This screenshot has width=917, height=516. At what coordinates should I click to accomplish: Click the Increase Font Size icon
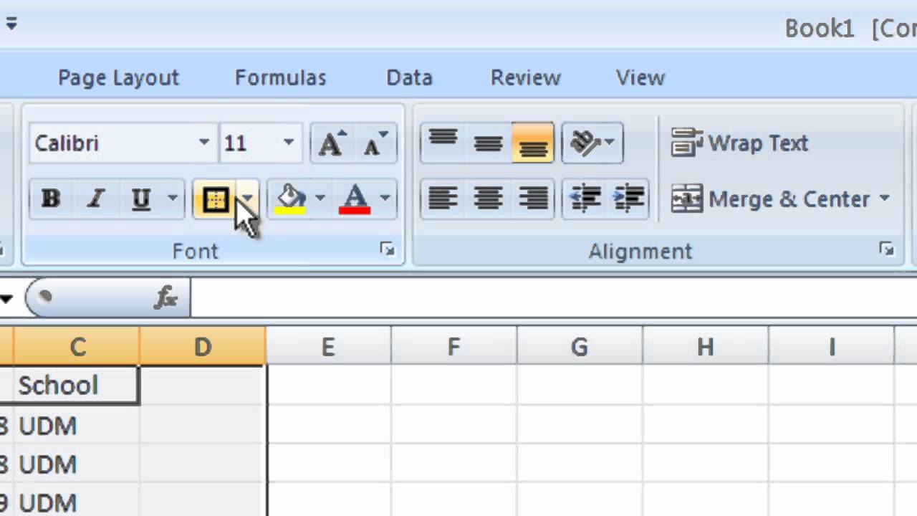331,143
